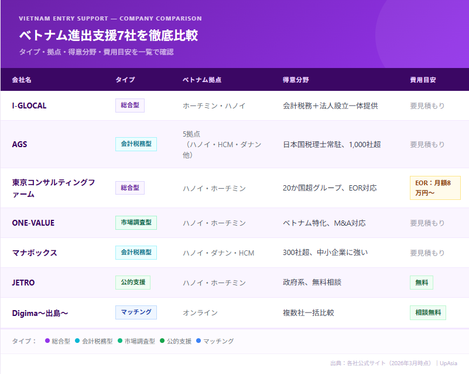Click the 5拠点 location text for AGS
Viewport: 469px width, 374px height.
[x=222, y=144]
